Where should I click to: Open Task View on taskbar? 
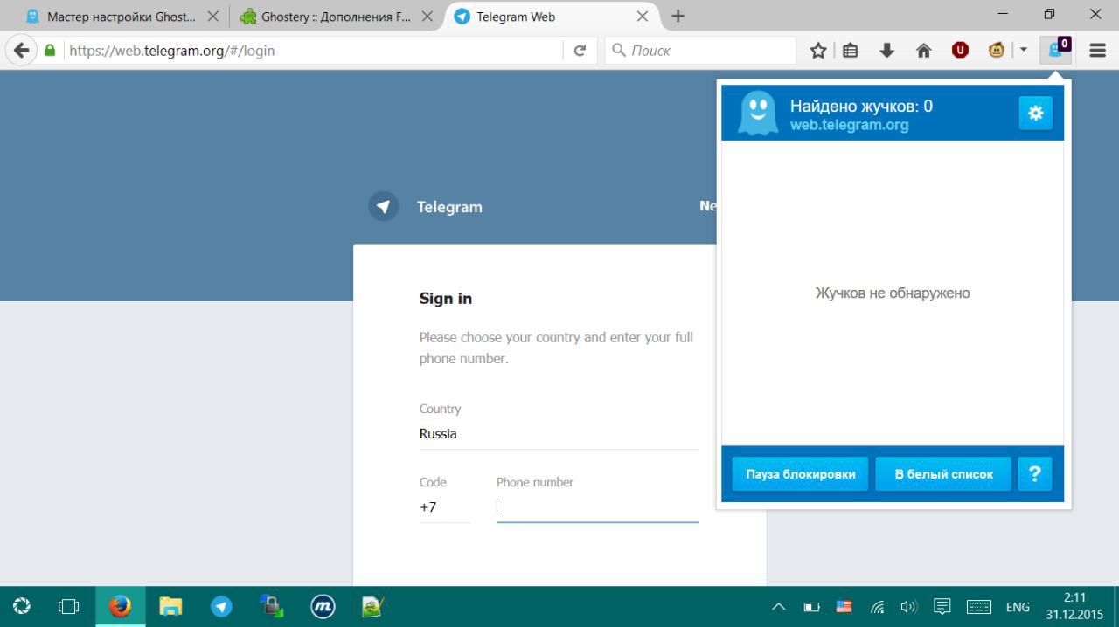[68, 606]
